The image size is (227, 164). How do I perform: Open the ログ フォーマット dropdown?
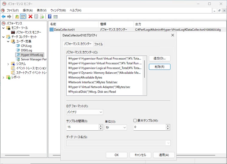point(85,112)
